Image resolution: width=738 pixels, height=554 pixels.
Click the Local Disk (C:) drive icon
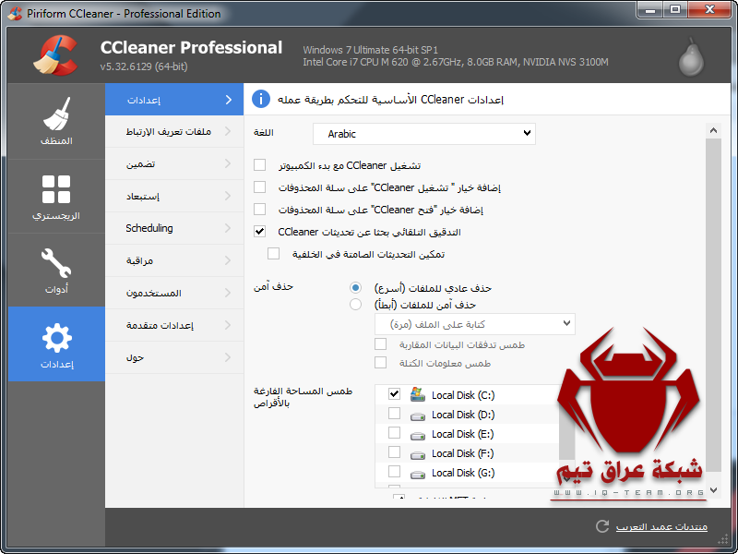point(418,394)
